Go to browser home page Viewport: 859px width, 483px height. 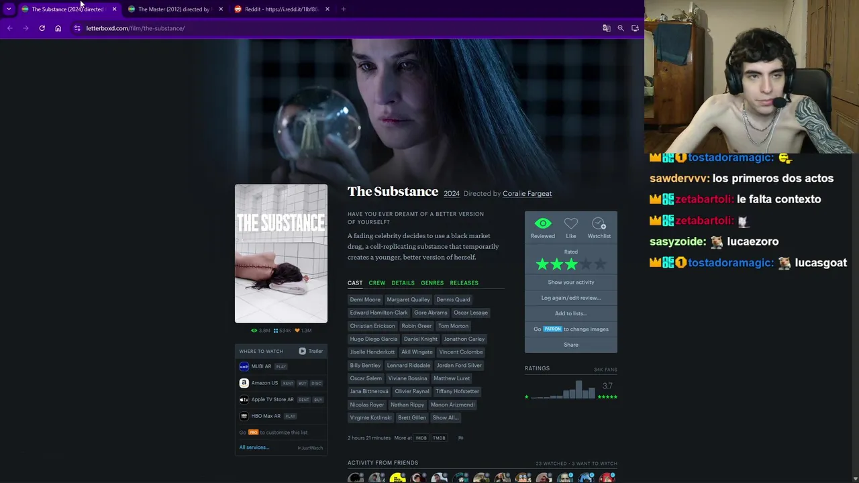coord(58,28)
